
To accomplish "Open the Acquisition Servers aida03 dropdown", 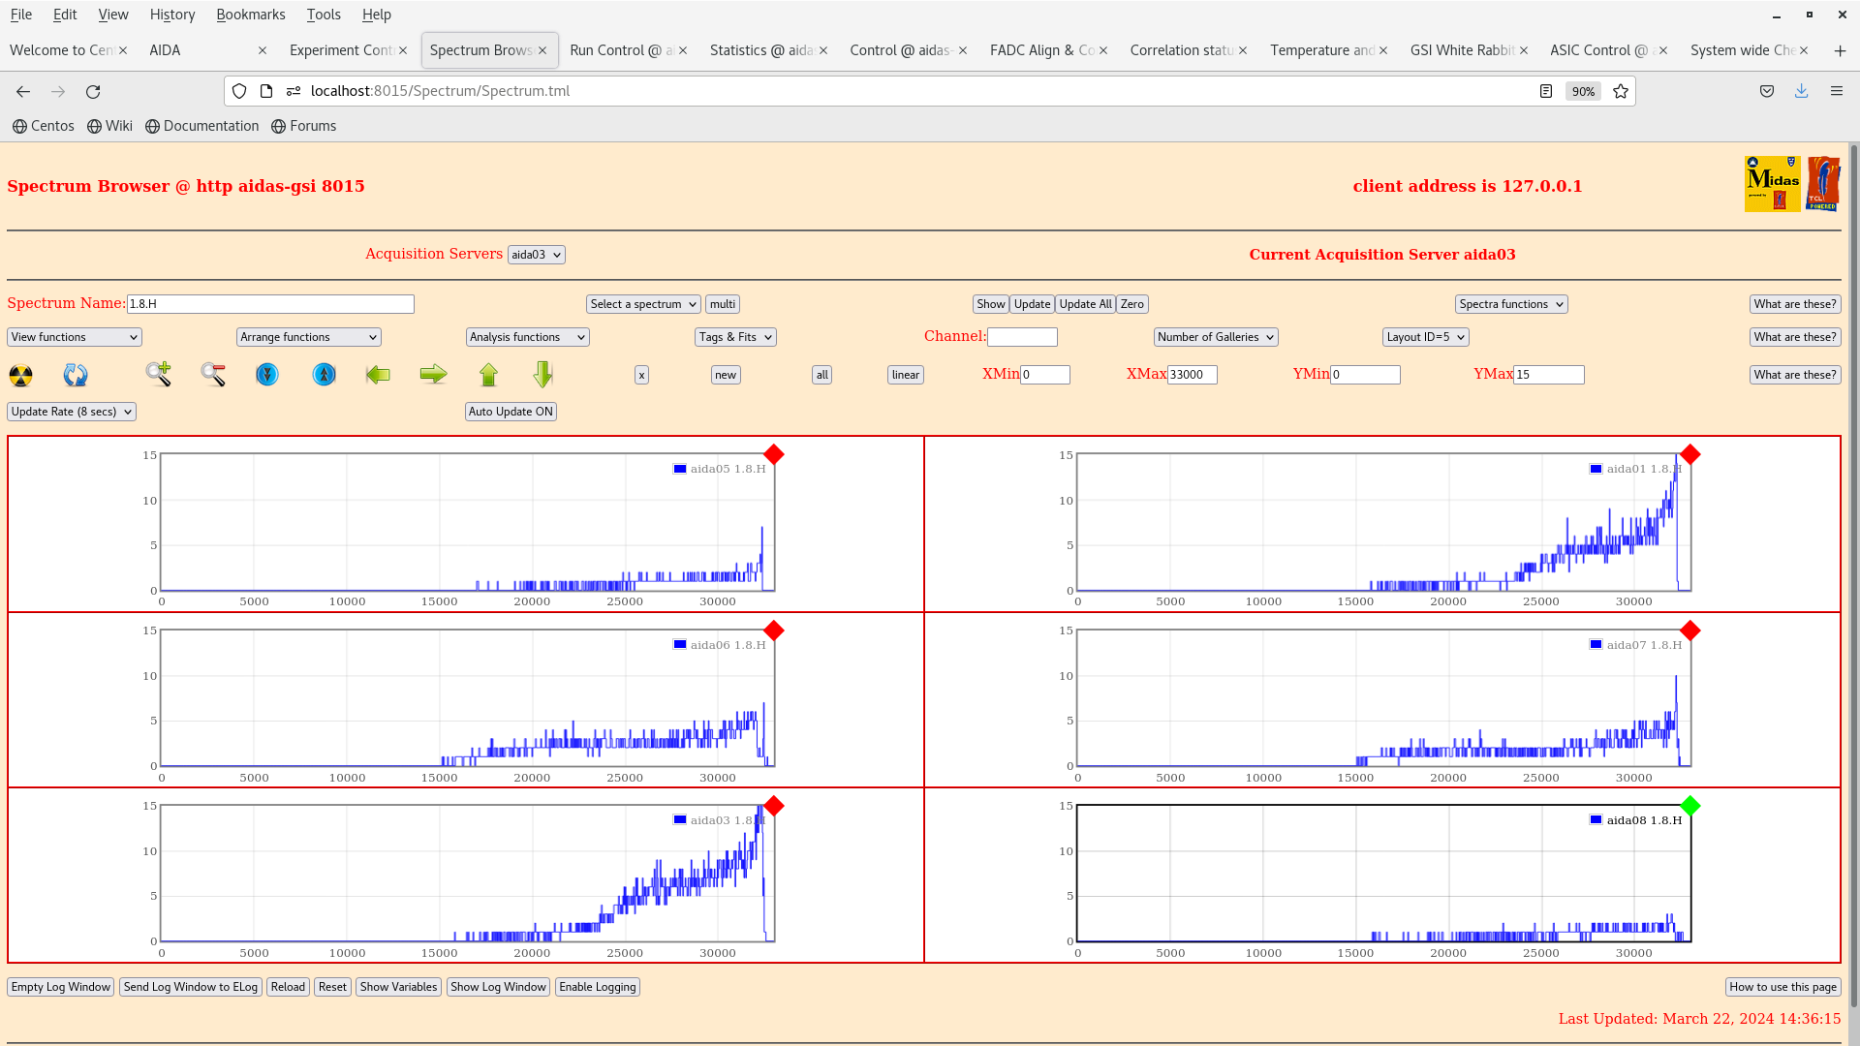I will 536,255.
